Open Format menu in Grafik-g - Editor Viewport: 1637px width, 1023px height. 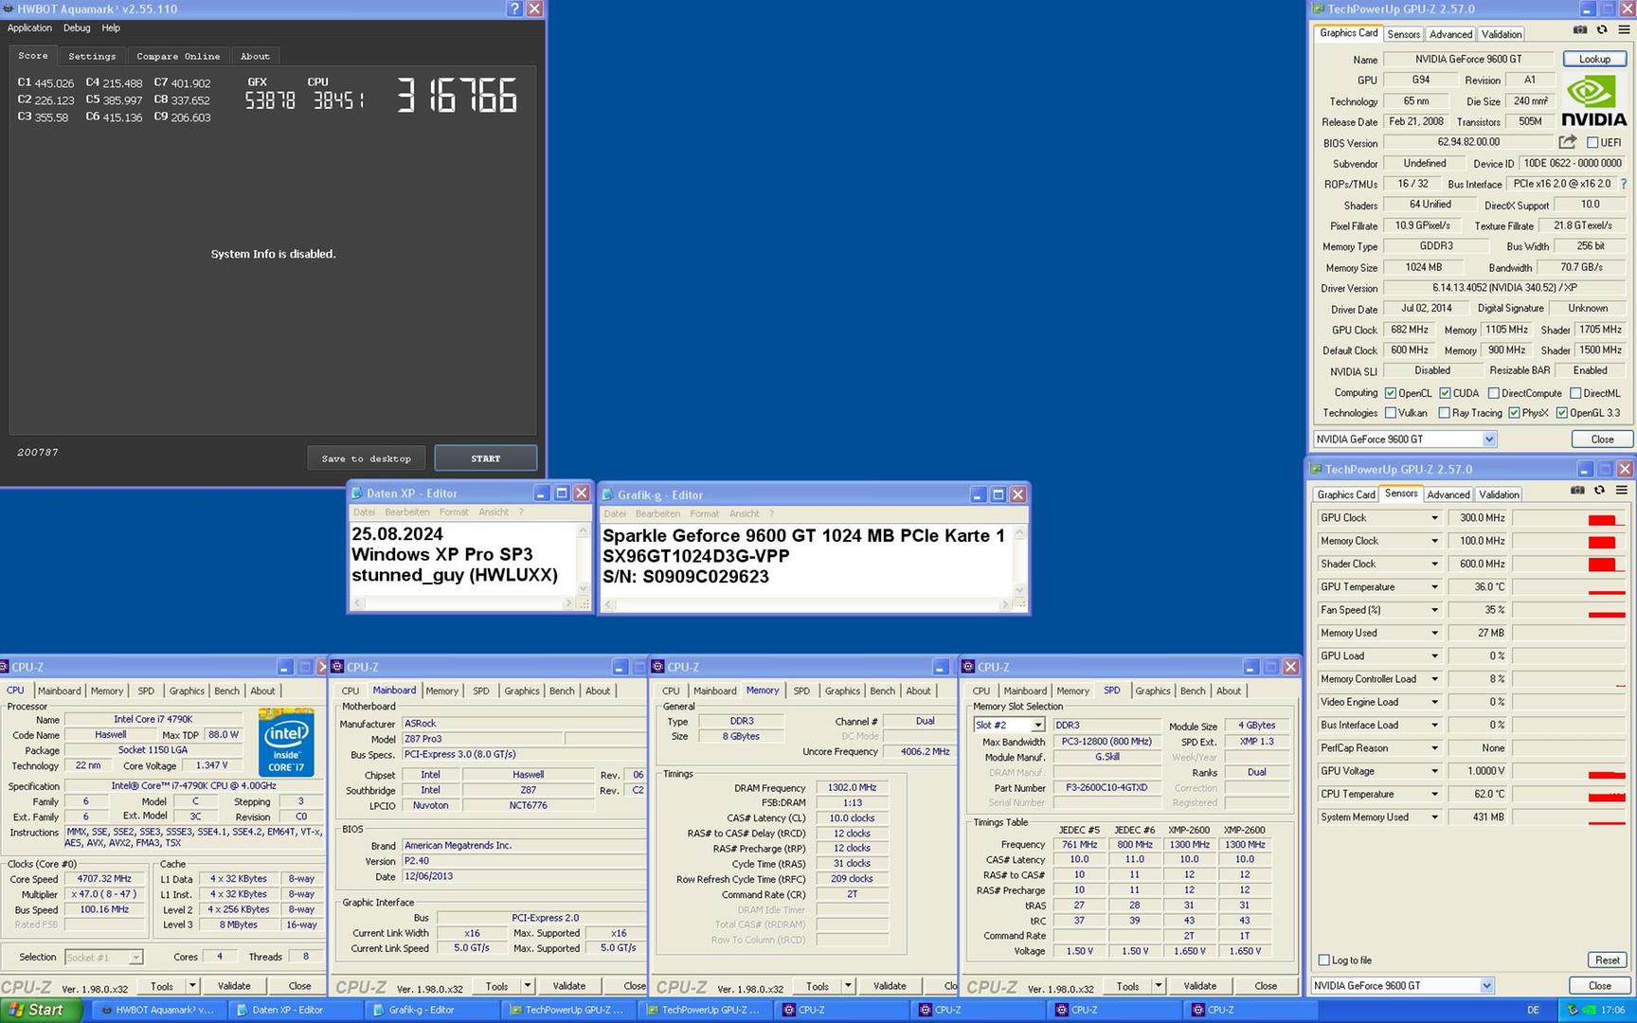point(704,514)
